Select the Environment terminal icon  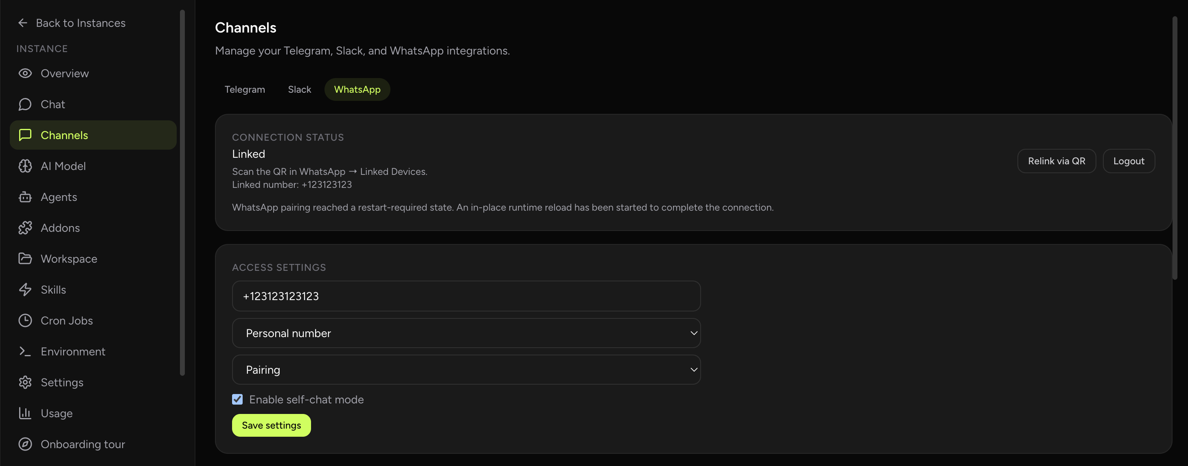[25, 351]
